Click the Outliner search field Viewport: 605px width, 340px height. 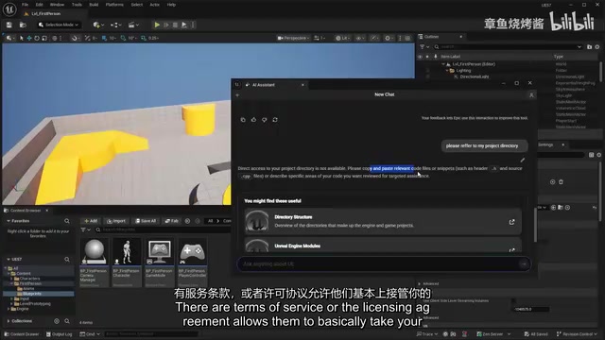[x=509, y=46]
